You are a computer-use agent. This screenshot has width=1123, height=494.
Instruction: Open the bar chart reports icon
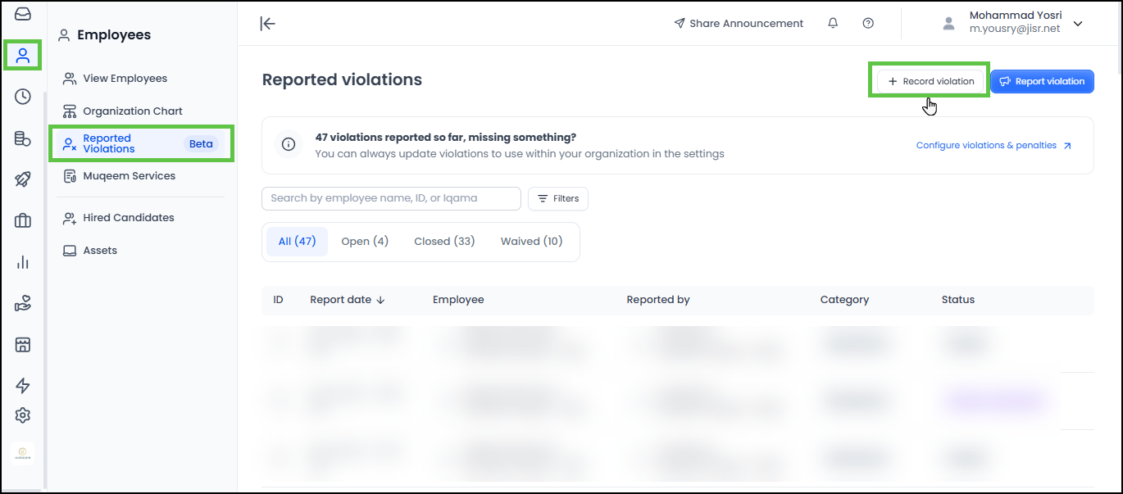[23, 262]
